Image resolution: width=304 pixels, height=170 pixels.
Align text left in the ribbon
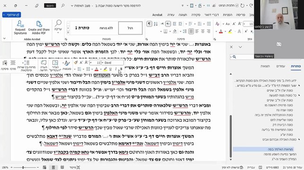(x=197, y=31)
